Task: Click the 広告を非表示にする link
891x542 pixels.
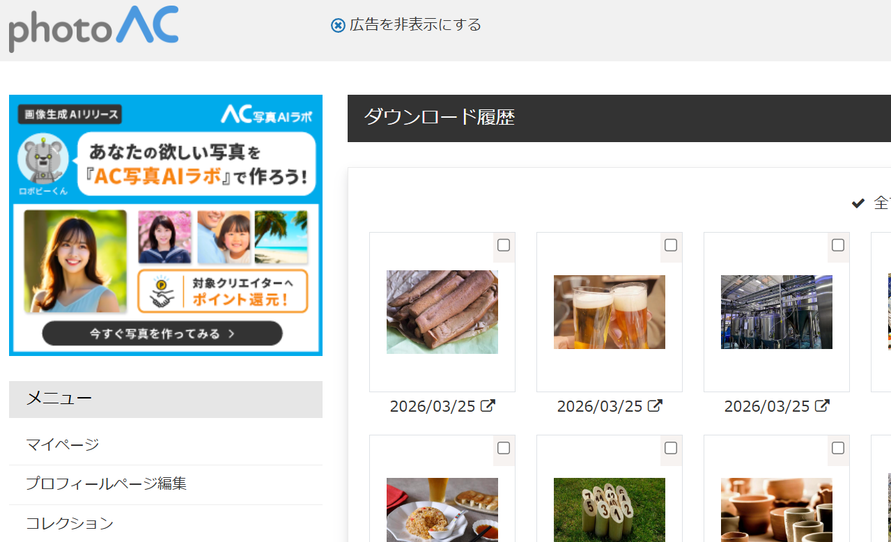Action: pos(415,25)
